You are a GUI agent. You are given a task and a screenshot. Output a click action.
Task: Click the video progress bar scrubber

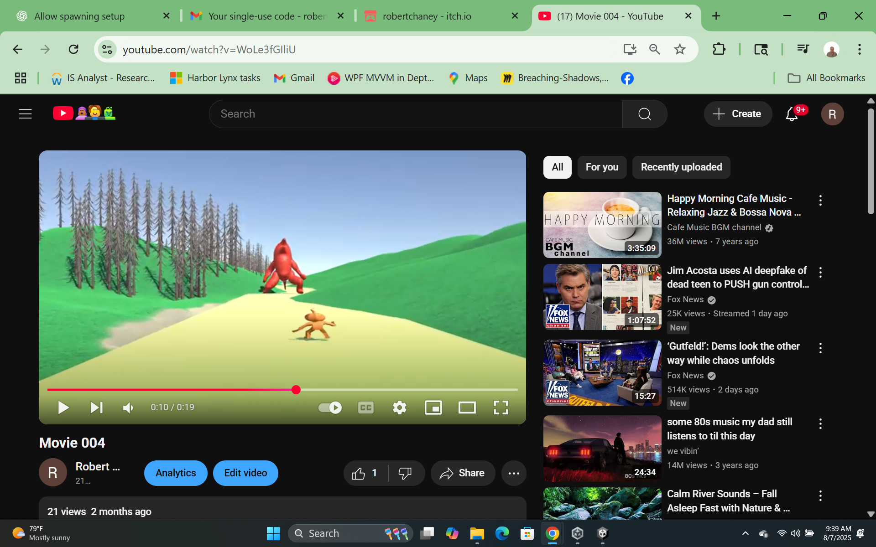coord(296,390)
